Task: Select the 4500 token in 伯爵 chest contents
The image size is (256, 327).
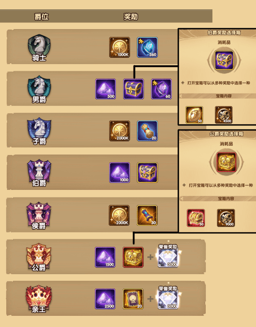Action: tap(224, 115)
